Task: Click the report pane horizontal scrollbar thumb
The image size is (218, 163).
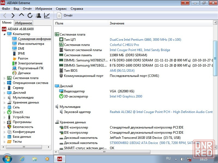Action: [104, 152]
